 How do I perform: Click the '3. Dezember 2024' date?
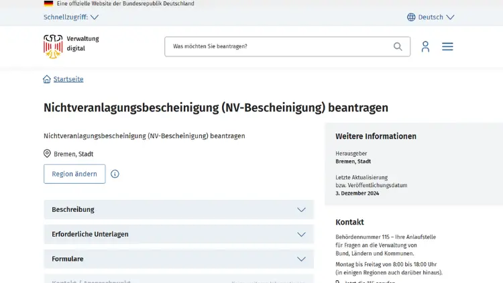tap(357, 193)
